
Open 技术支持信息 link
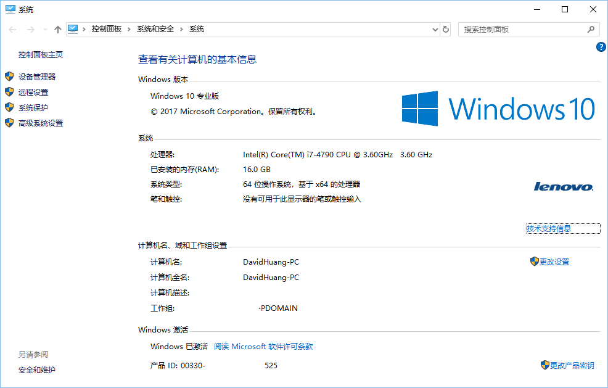(549, 228)
